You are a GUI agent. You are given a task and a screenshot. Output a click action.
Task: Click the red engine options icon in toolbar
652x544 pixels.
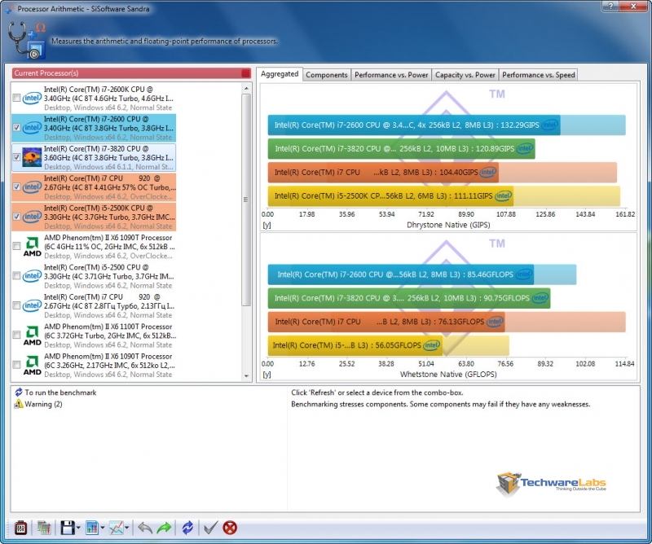tap(20, 528)
